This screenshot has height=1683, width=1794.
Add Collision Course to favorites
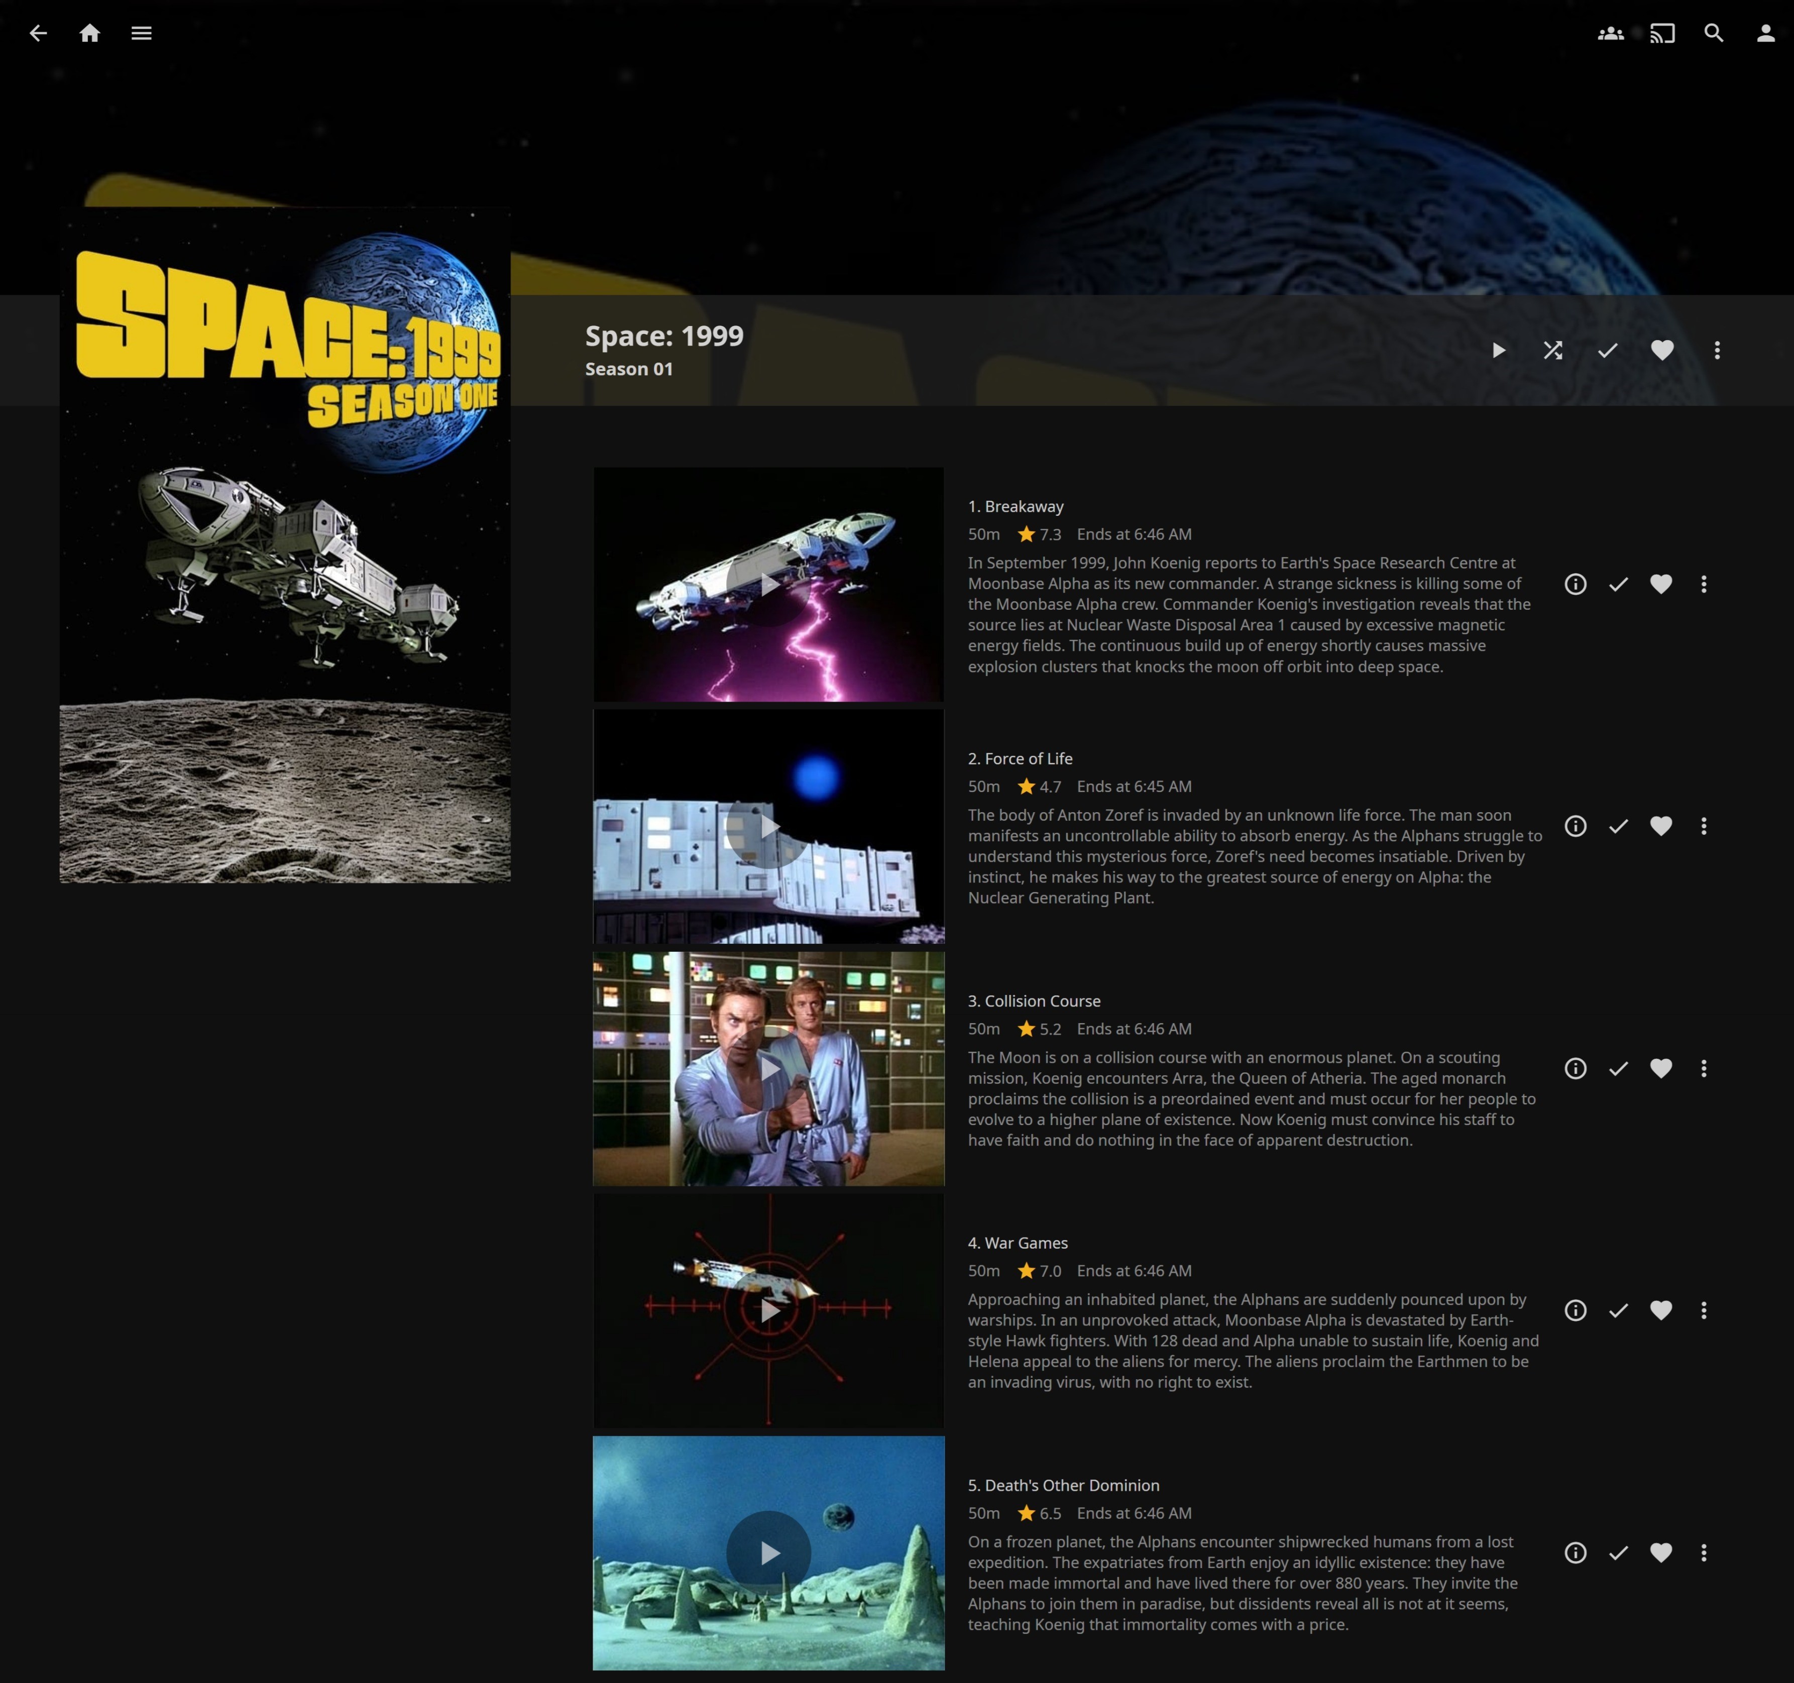point(1660,1068)
